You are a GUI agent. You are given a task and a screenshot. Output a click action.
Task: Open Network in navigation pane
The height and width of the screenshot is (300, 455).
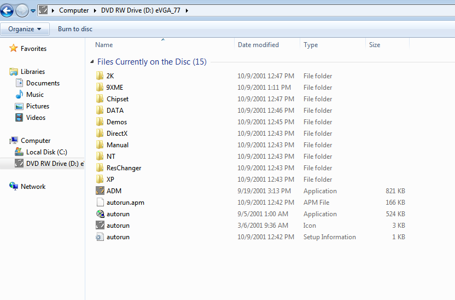tap(33, 187)
